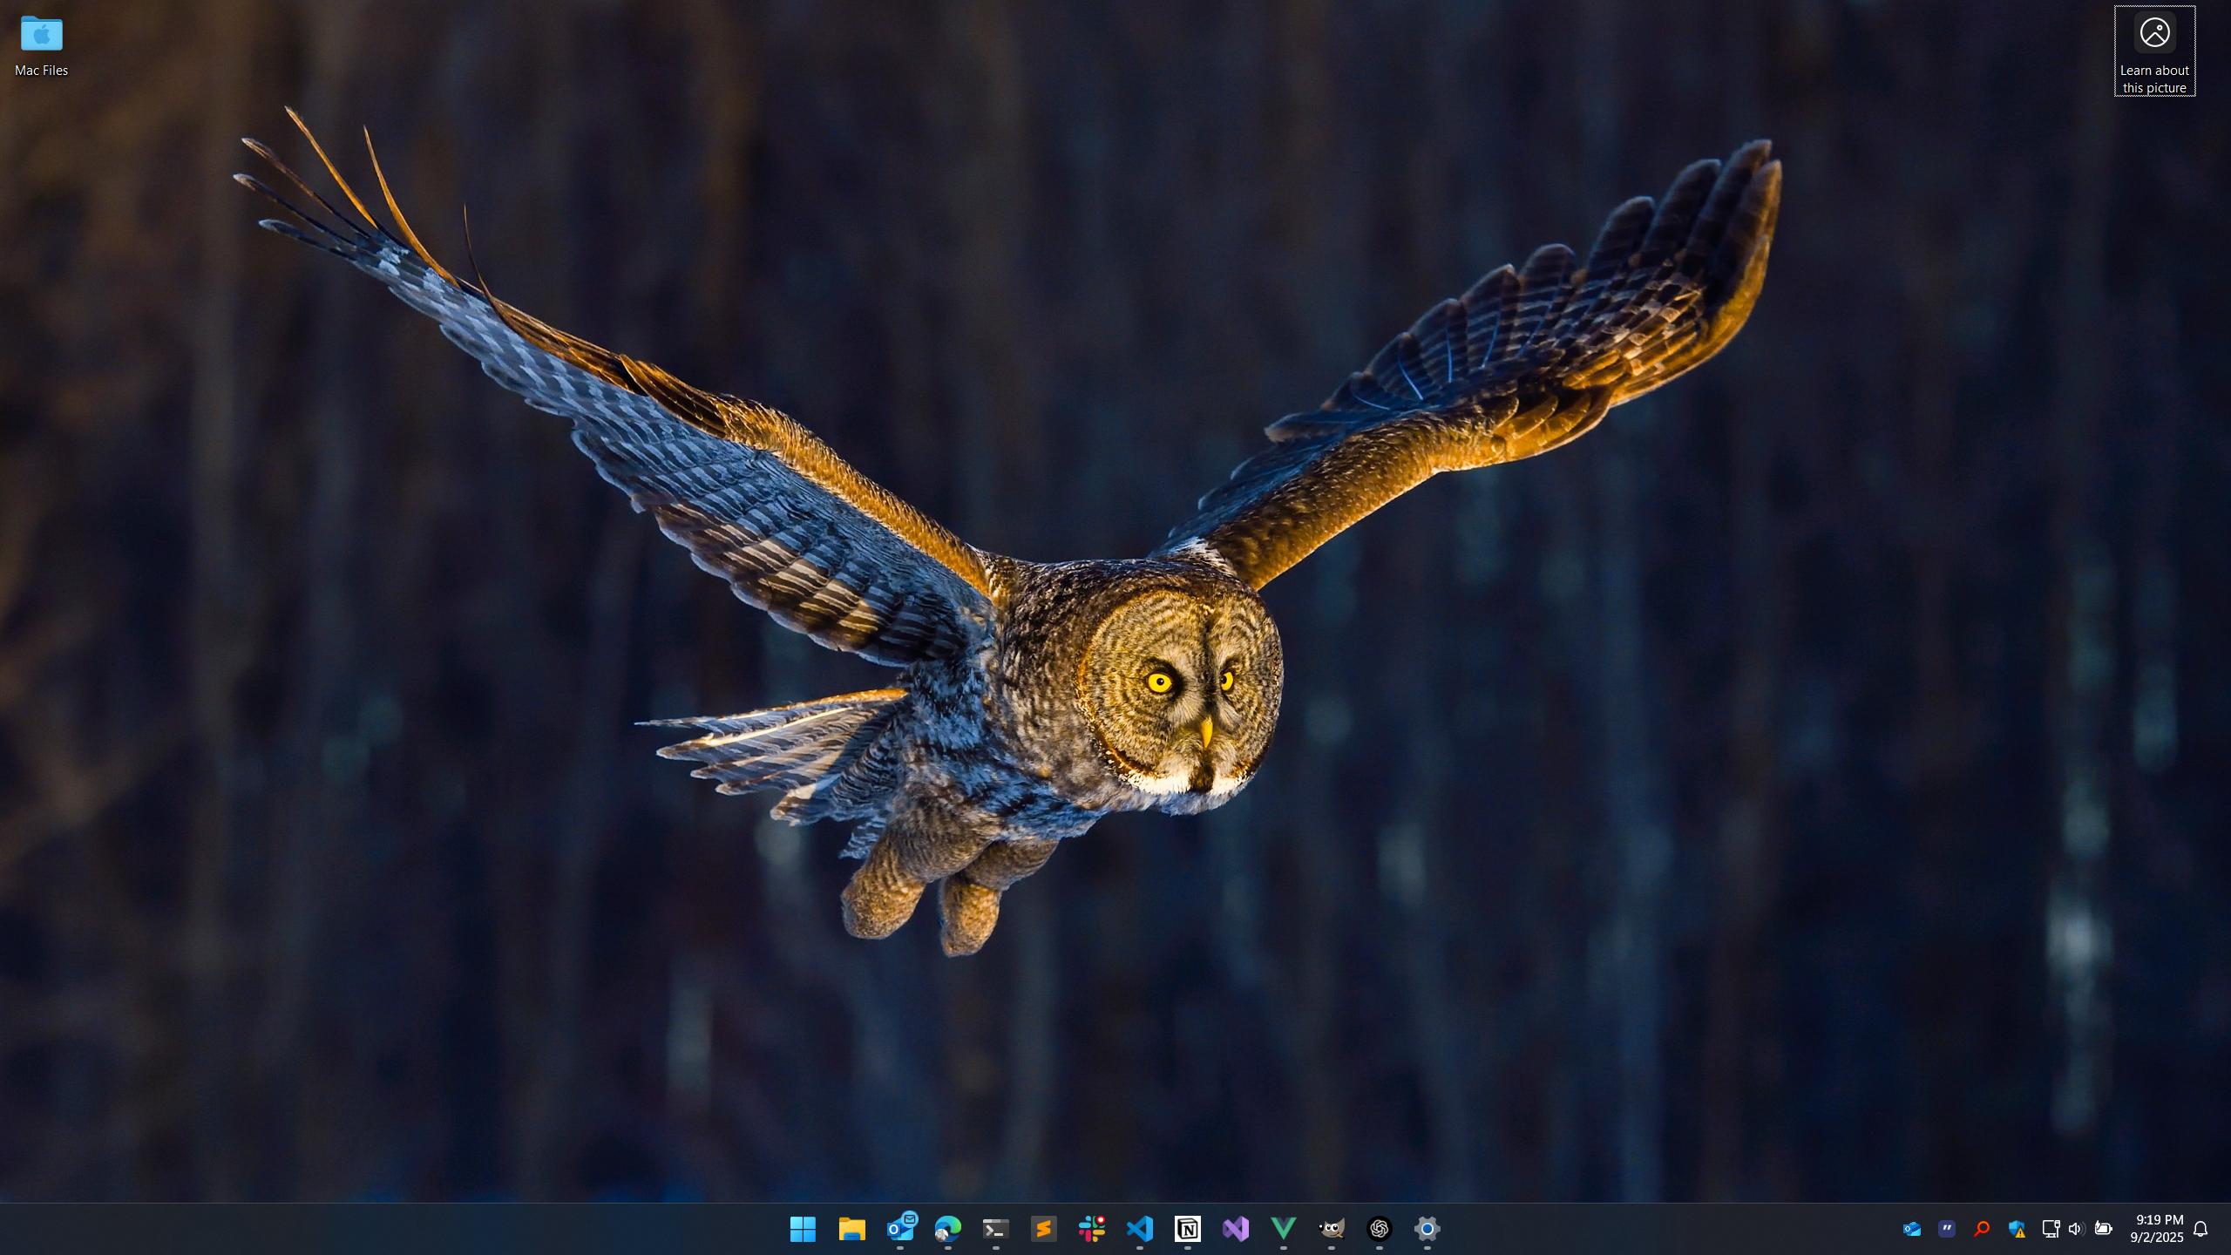Launch the GIMP image editor
The image size is (2231, 1255).
tap(1332, 1229)
